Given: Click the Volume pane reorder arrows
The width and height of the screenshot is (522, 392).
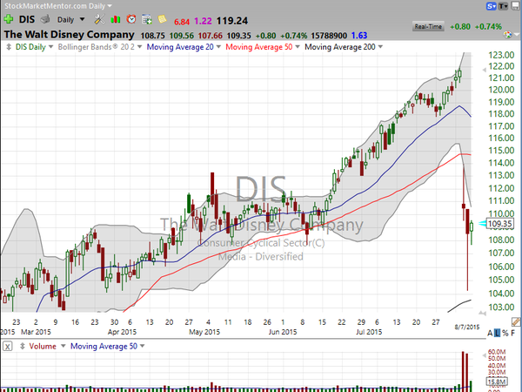Looking at the screenshot, I should tap(23, 347).
